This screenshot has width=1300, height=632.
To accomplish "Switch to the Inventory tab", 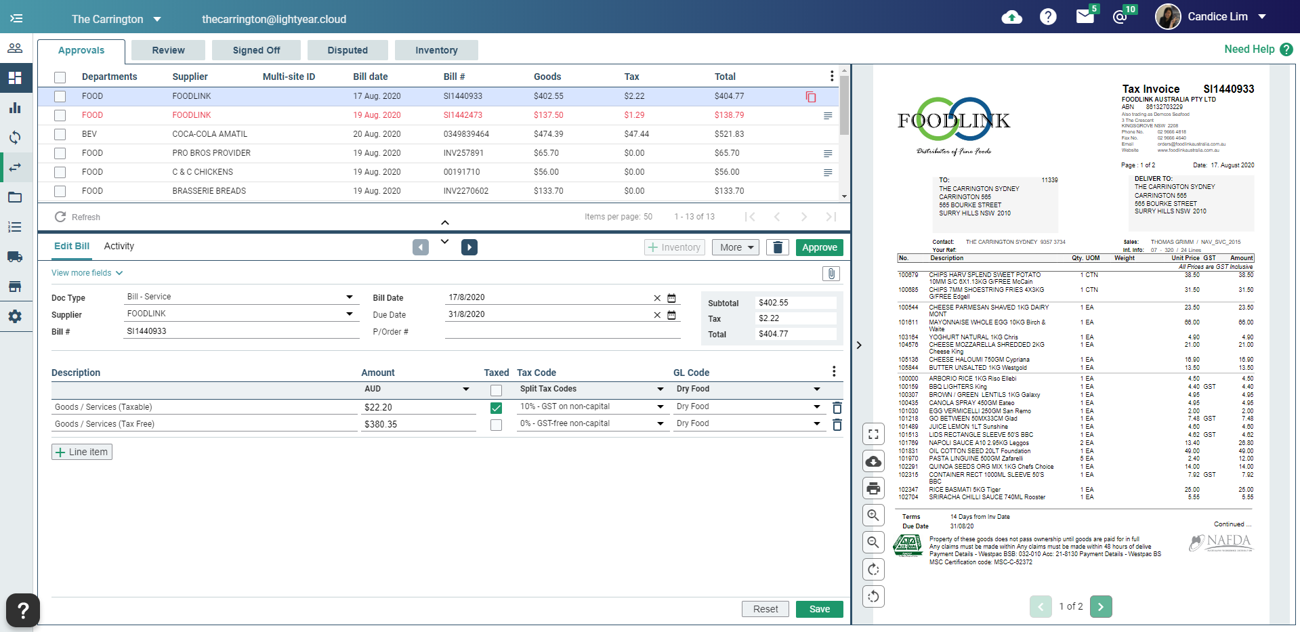I will [436, 50].
